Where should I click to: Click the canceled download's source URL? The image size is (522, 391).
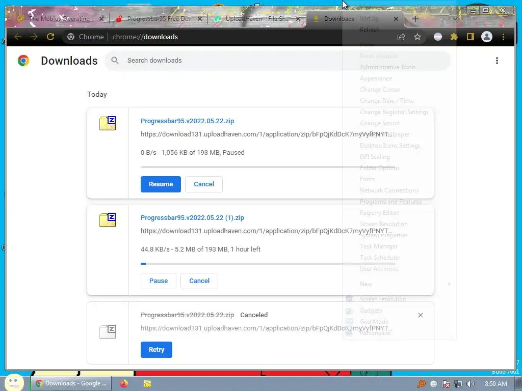point(266,328)
